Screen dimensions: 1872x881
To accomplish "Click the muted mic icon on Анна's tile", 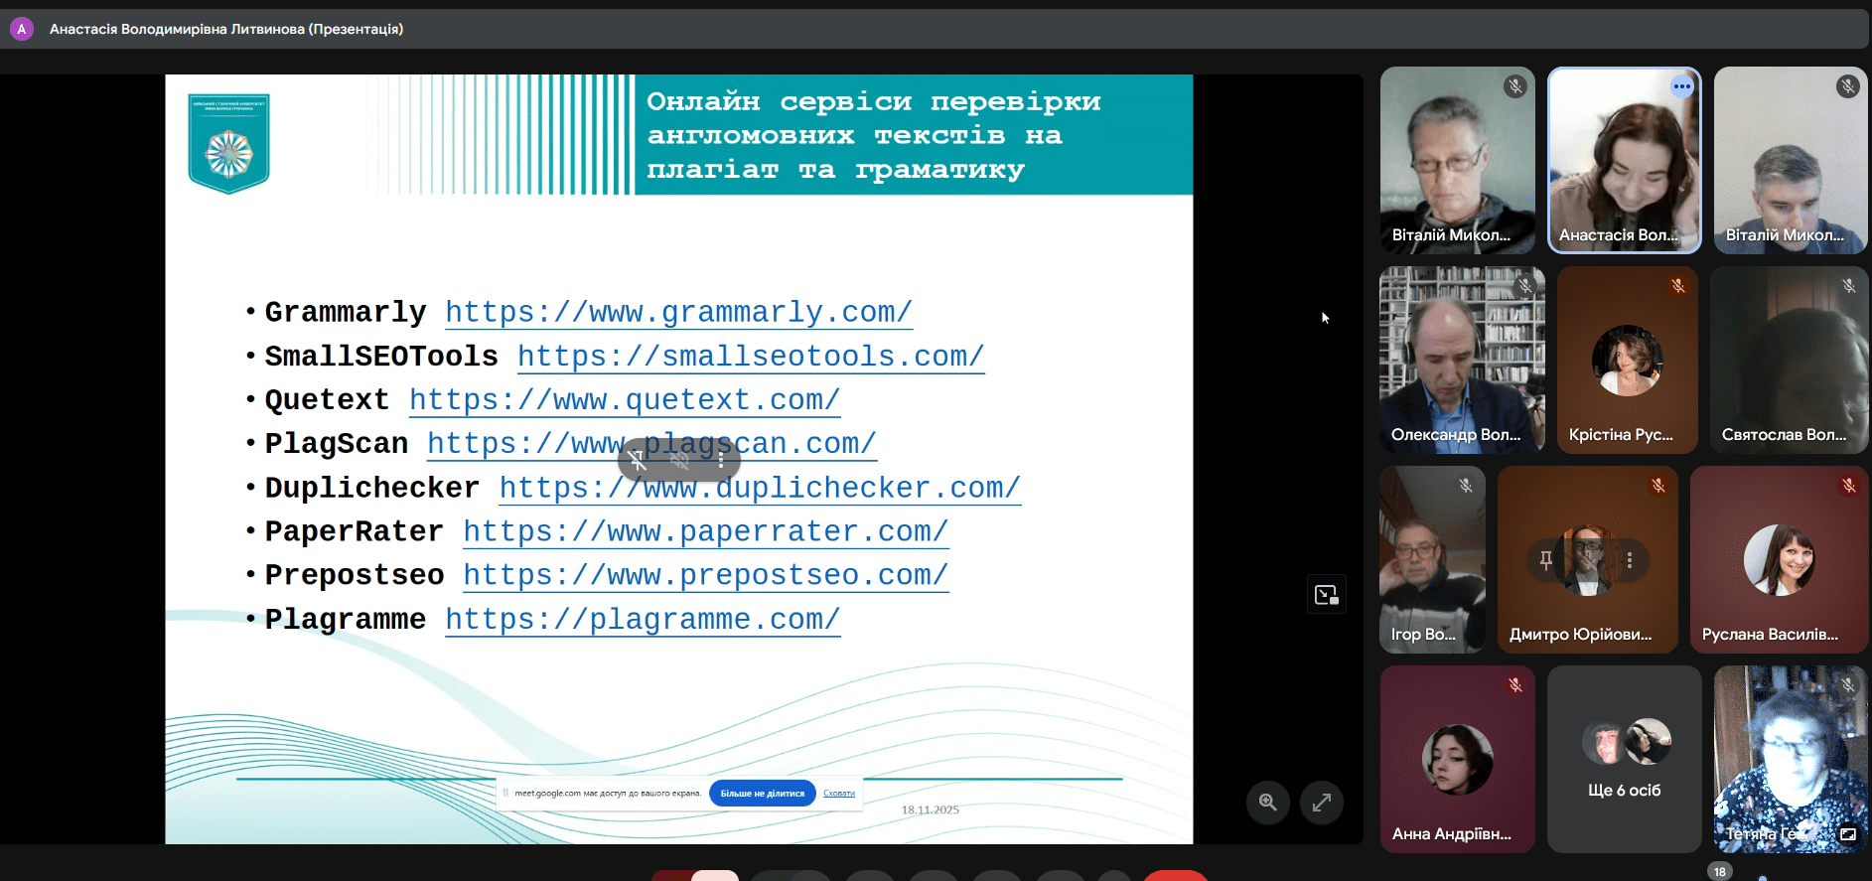I will [x=1514, y=685].
